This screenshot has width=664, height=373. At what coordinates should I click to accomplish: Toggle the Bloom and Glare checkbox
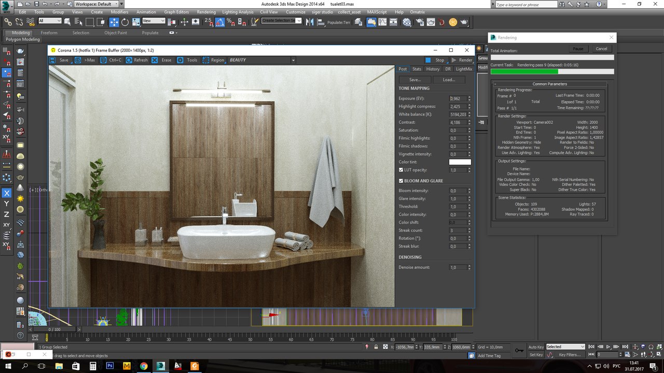[x=401, y=181]
